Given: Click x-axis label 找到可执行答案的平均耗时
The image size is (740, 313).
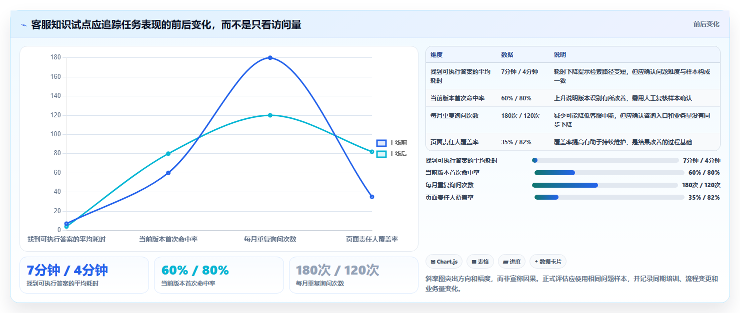Looking at the screenshot, I should pos(66,239).
